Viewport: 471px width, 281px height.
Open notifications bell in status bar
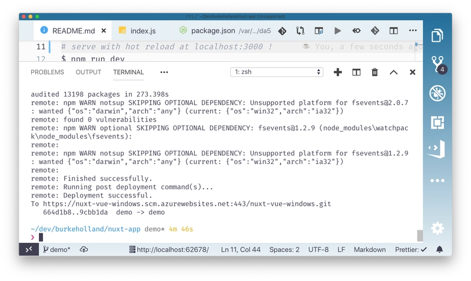tap(439, 249)
